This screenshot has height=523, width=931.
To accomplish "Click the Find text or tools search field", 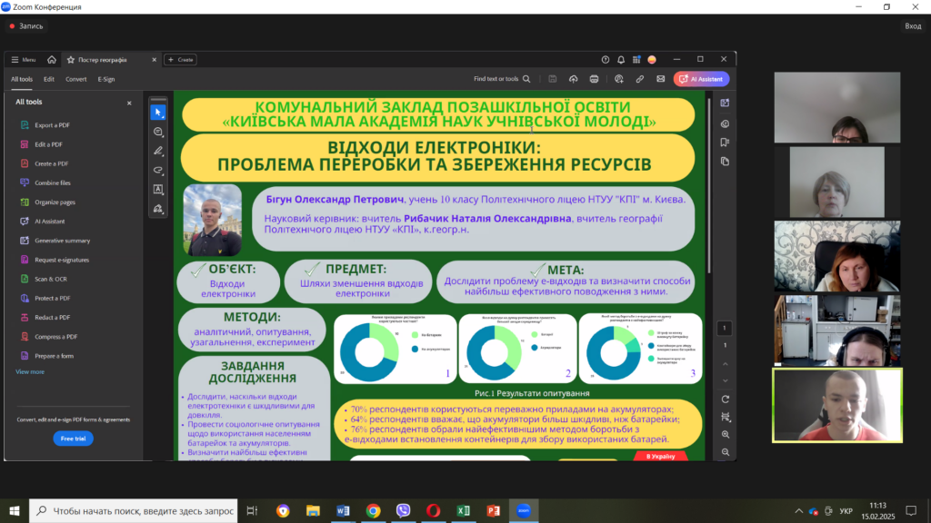I will (x=502, y=79).
